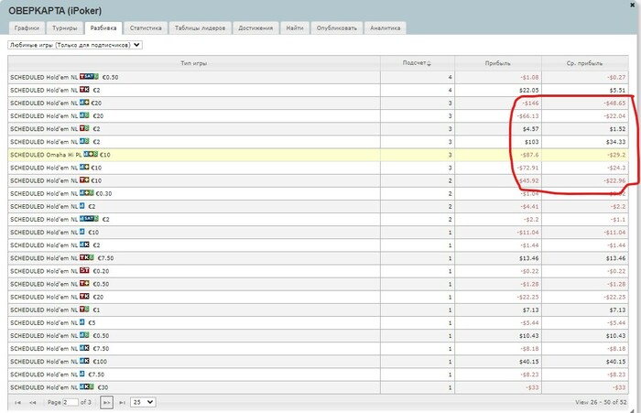Click game icons in the €30 Hold'em row

click(x=87, y=387)
